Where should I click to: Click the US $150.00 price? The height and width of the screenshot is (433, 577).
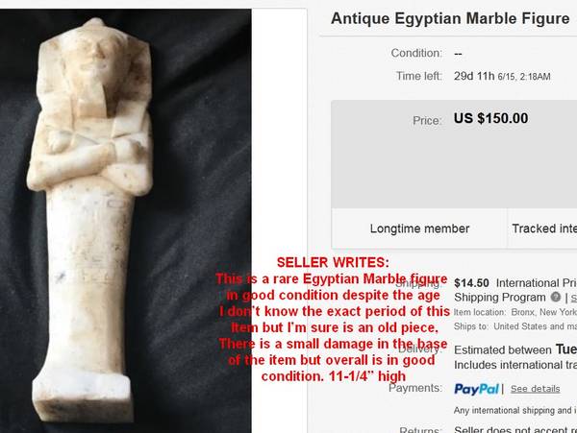[490, 118]
